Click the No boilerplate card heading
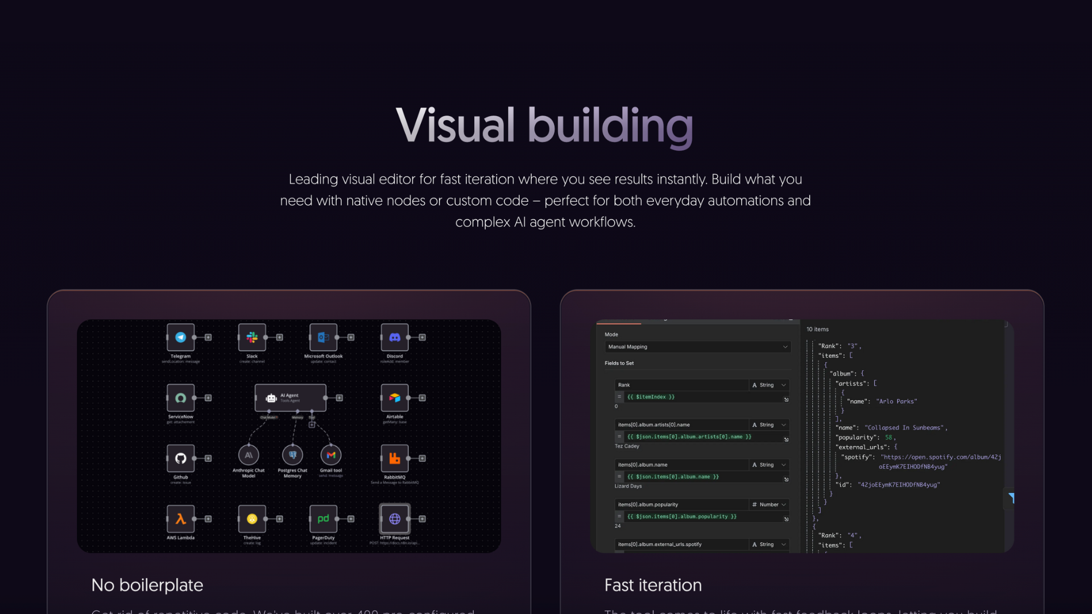This screenshot has height=614, width=1092. coord(147,585)
